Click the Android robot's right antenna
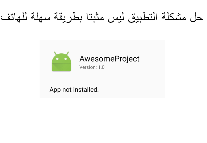This screenshot has height=143, width=207. click(x=67, y=53)
